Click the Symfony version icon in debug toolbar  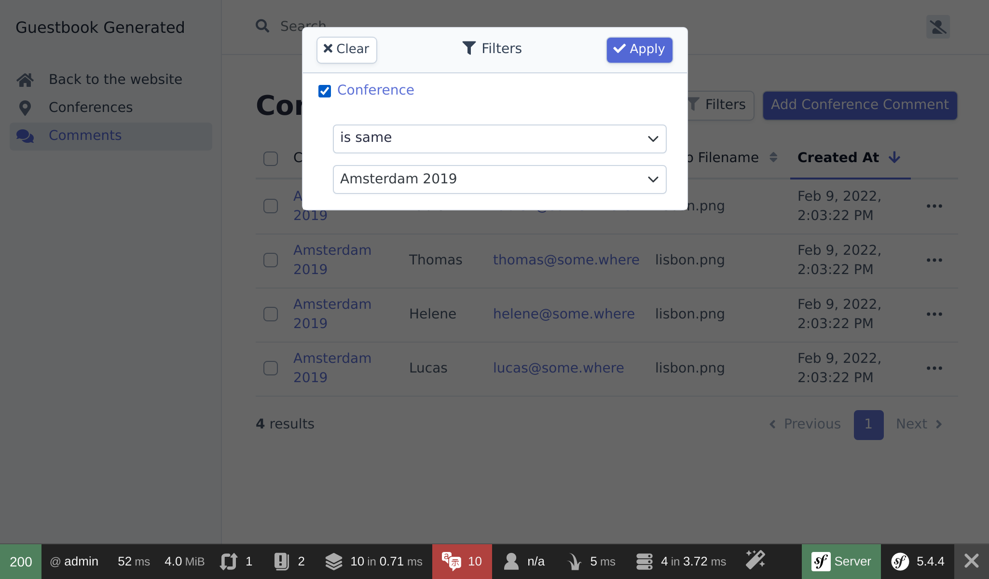pyautogui.click(x=900, y=561)
